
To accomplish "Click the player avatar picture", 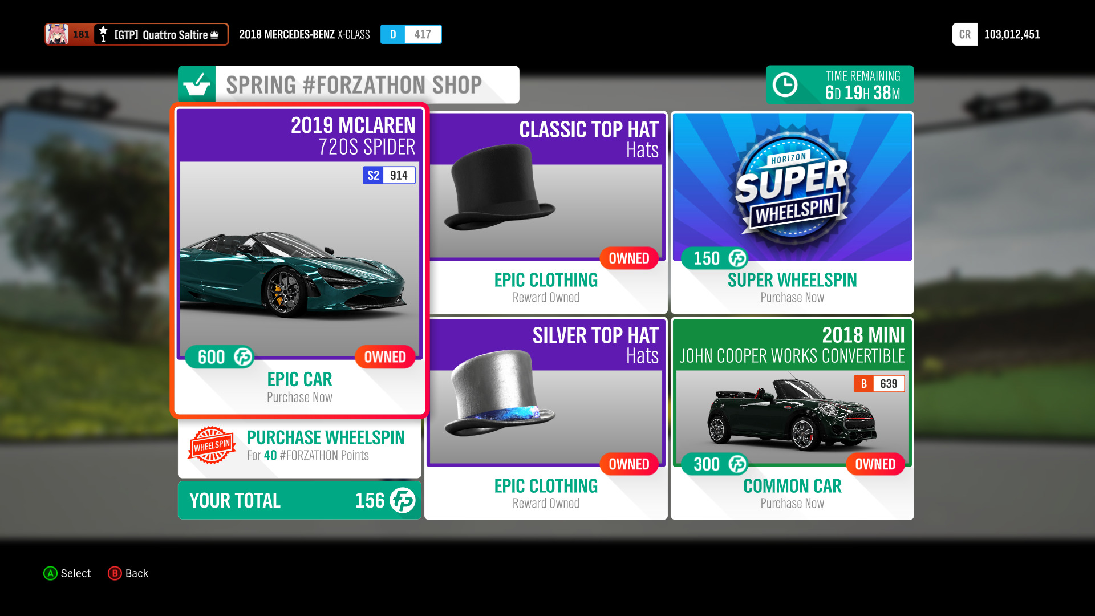I will point(57,34).
